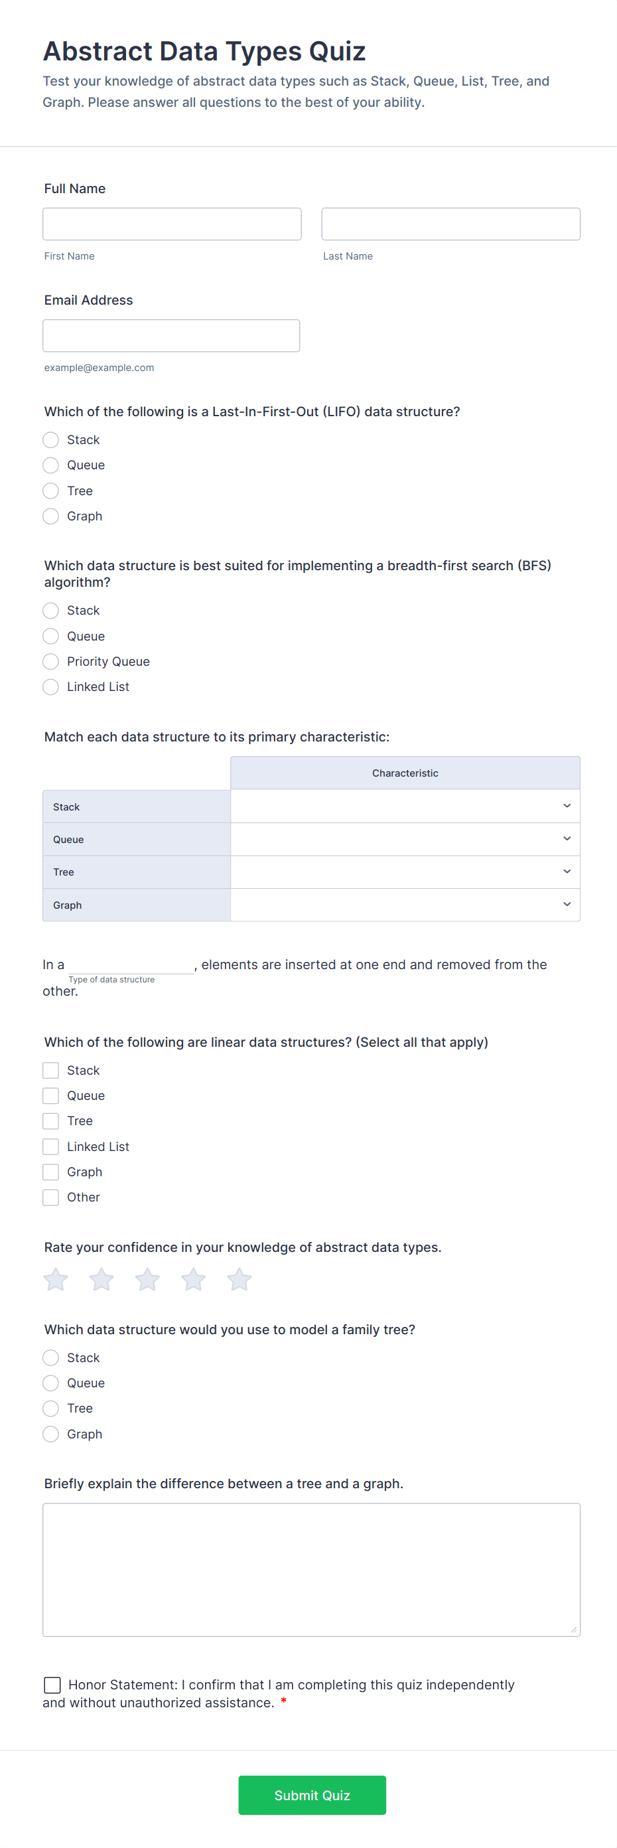This screenshot has height=1848, width=617.
Task: Click the first confidence star
Action: tap(55, 1278)
